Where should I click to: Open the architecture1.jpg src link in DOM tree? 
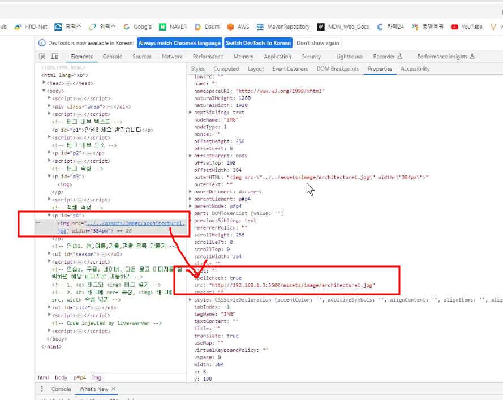coord(136,223)
